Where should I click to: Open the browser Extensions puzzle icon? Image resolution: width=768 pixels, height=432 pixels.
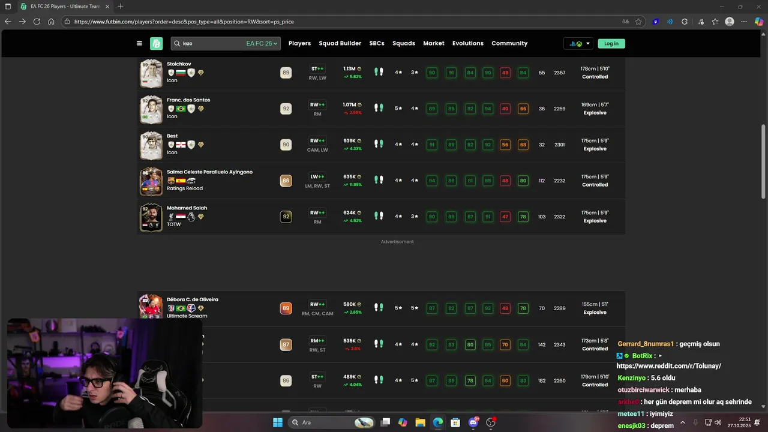pyautogui.click(x=685, y=22)
